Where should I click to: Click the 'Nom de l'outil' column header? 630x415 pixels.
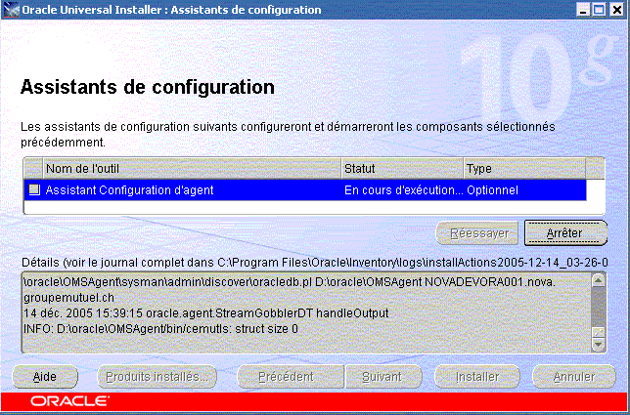click(x=192, y=168)
